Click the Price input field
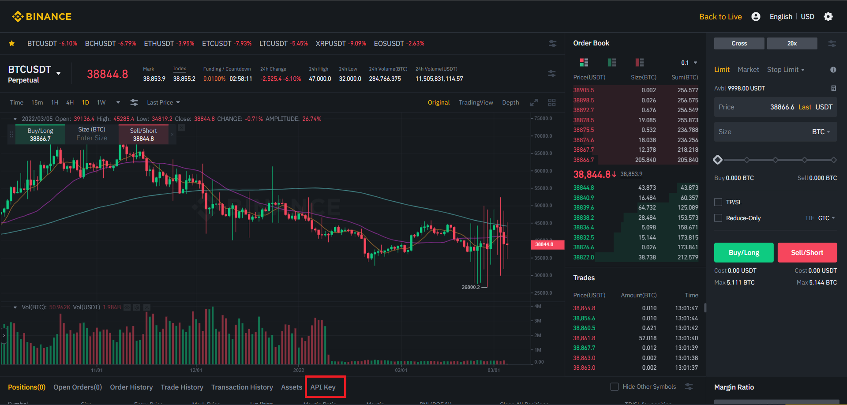Viewport: 847px width, 405px height. pyautogui.click(x=776, y=107)
